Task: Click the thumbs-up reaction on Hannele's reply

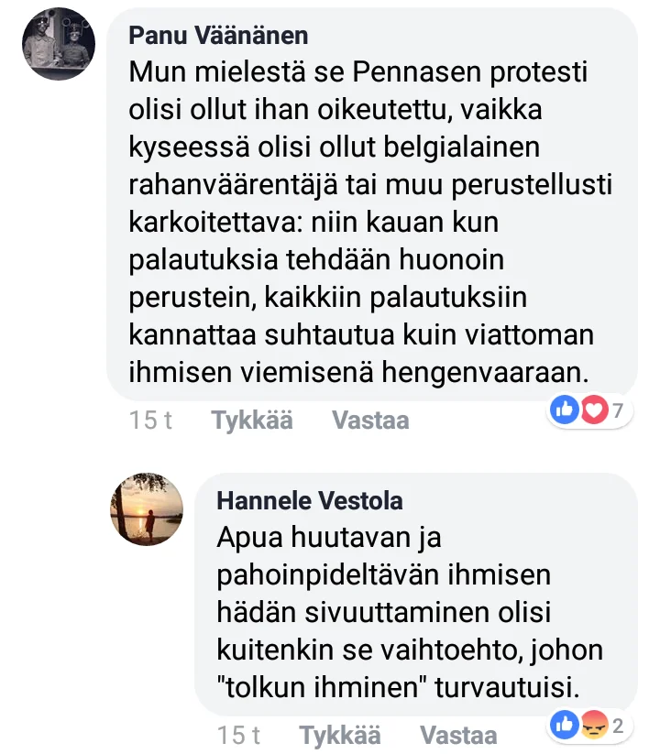Action: click(x=565, y=727)
